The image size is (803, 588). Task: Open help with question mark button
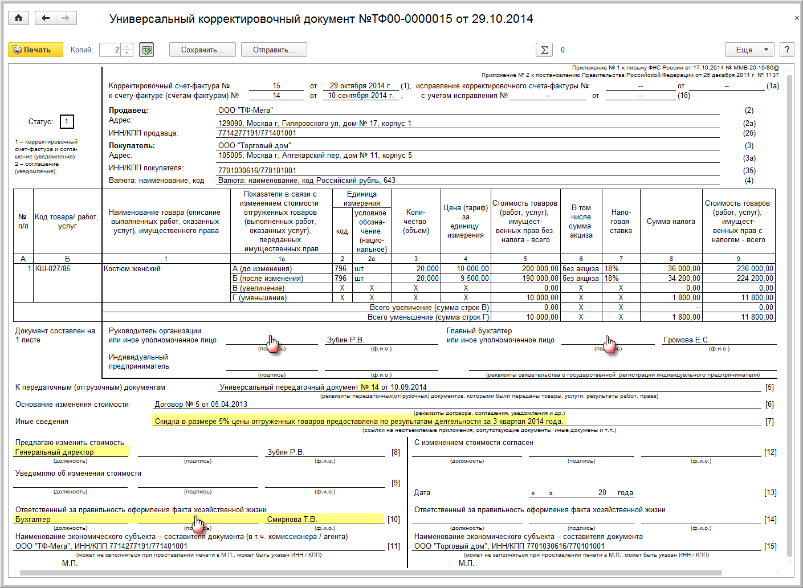(x=787, y=50)
